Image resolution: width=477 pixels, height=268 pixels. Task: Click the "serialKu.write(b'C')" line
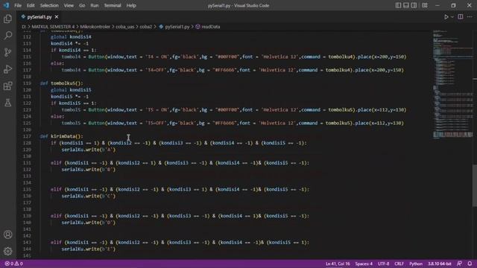click(x=89, y=196)
